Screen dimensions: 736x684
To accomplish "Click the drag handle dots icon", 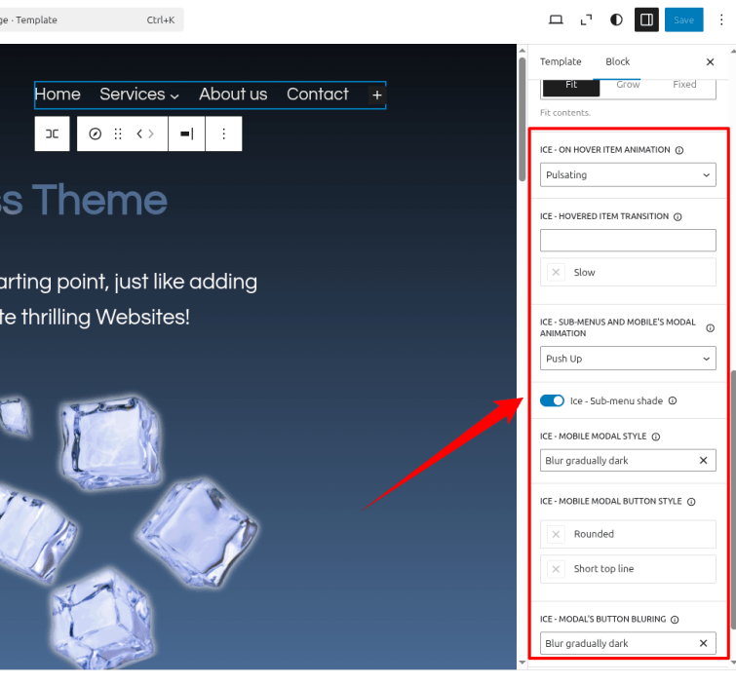I will pyautogui.click(x=118, y=134).
